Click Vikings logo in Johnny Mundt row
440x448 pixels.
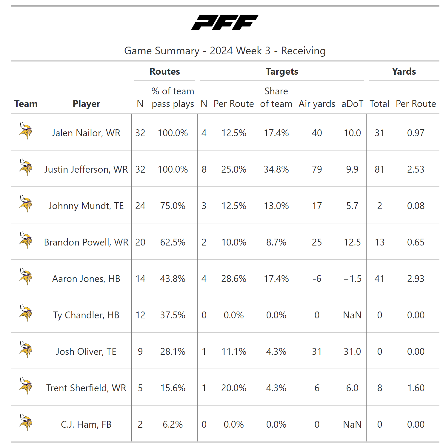click(x=26, y=204)
